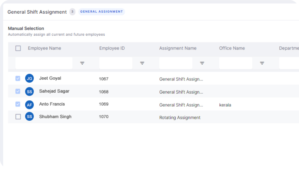Click the Manual Selection heading
The height and width of the screenshot is (169, 299).
(x=26, y=28)
